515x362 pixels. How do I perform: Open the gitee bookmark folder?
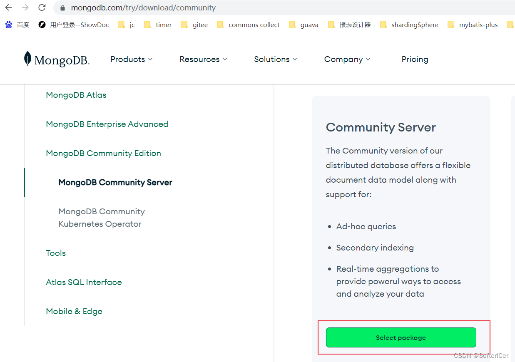click(x=194, y=25)
